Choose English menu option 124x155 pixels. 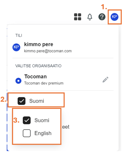43,133
